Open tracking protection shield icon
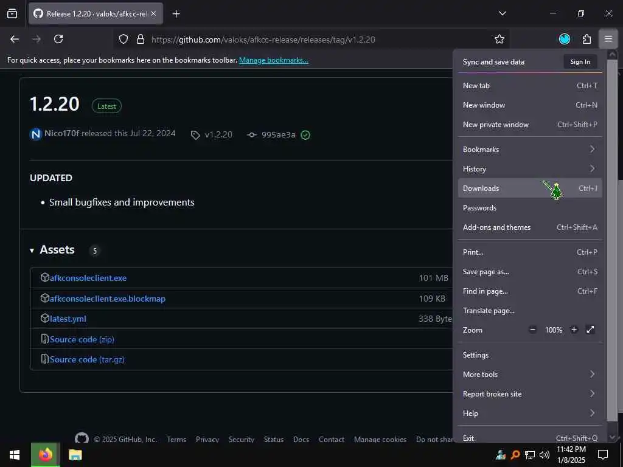The height and width of the screenshot is (467, 623). (124, 40)
